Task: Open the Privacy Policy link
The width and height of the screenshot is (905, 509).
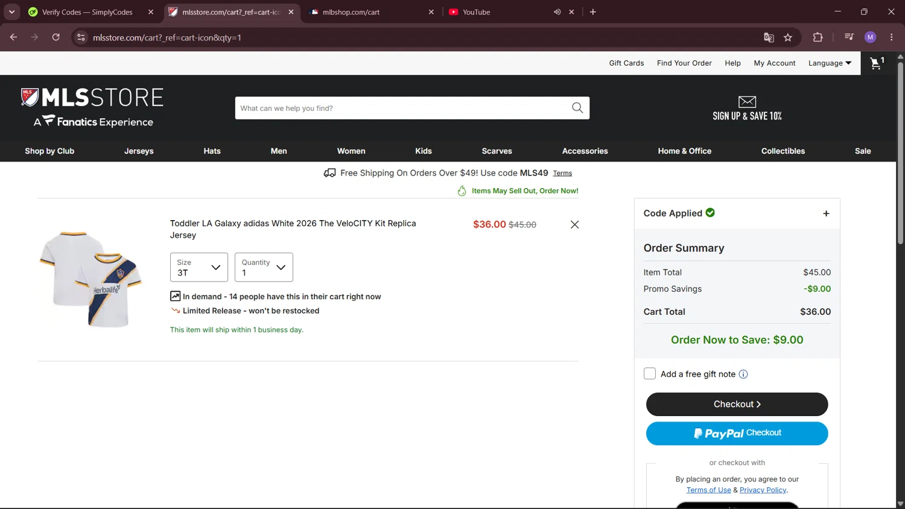Action: pyautogui.click(x=763, y=490)
